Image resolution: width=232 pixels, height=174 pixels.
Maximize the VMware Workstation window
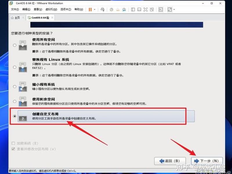tap(212, 3)
